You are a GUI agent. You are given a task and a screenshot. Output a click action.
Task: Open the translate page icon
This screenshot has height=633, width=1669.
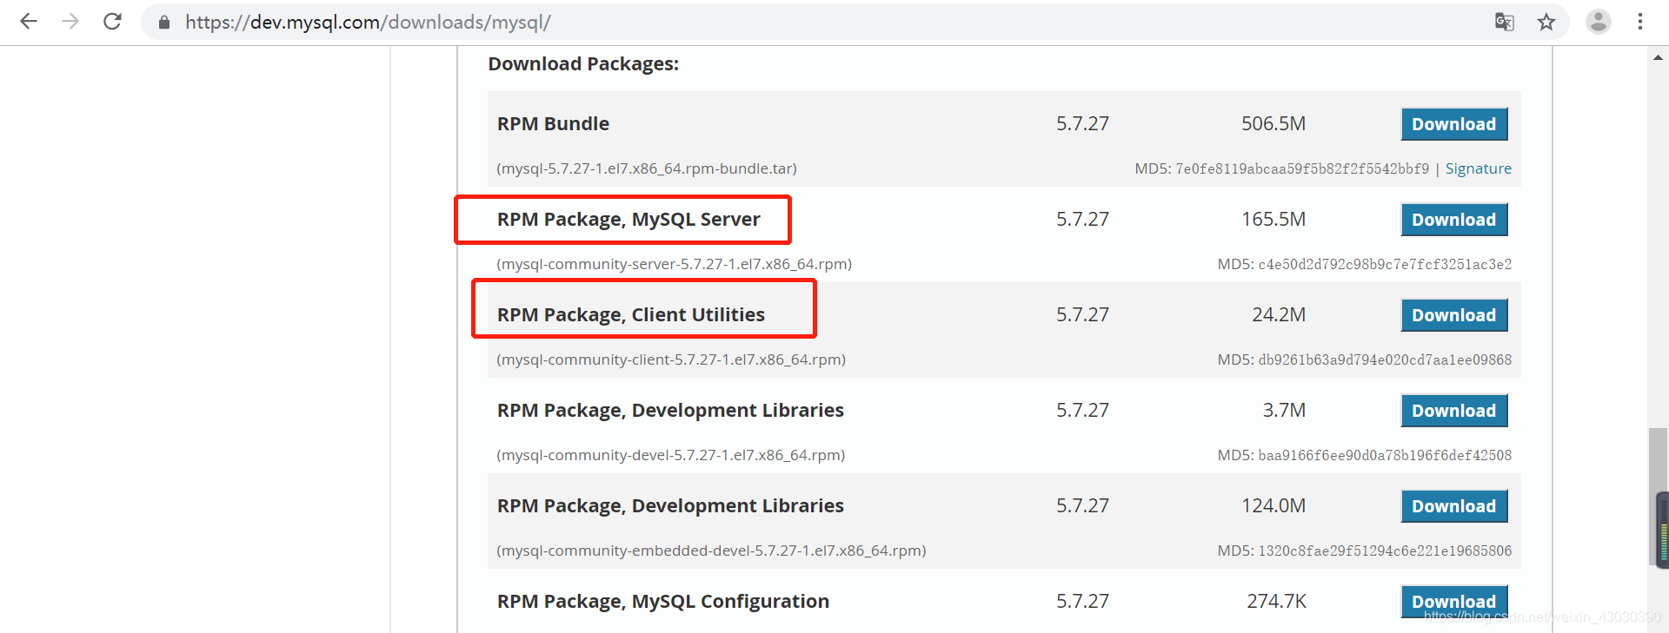pyautogui.click(x=1504, y=22)
